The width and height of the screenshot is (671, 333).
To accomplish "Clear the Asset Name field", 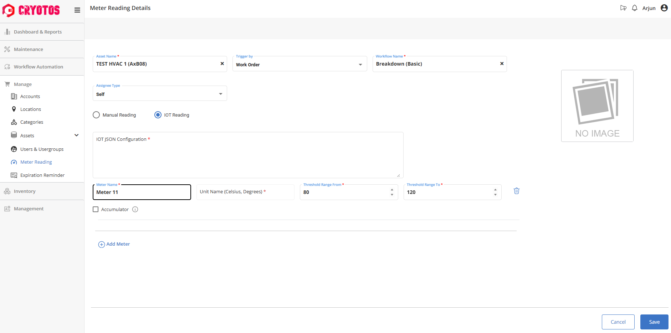I will point(222,63).
